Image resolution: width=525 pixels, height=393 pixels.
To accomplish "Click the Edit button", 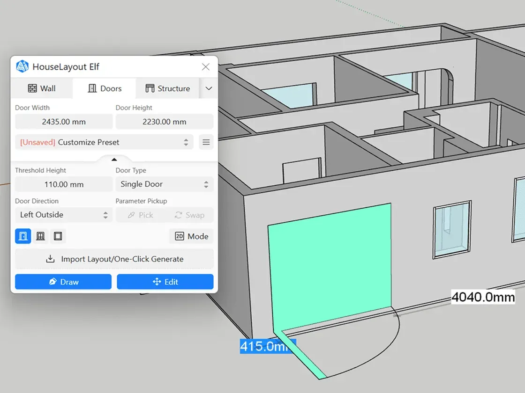I will [x=165, y=282].
